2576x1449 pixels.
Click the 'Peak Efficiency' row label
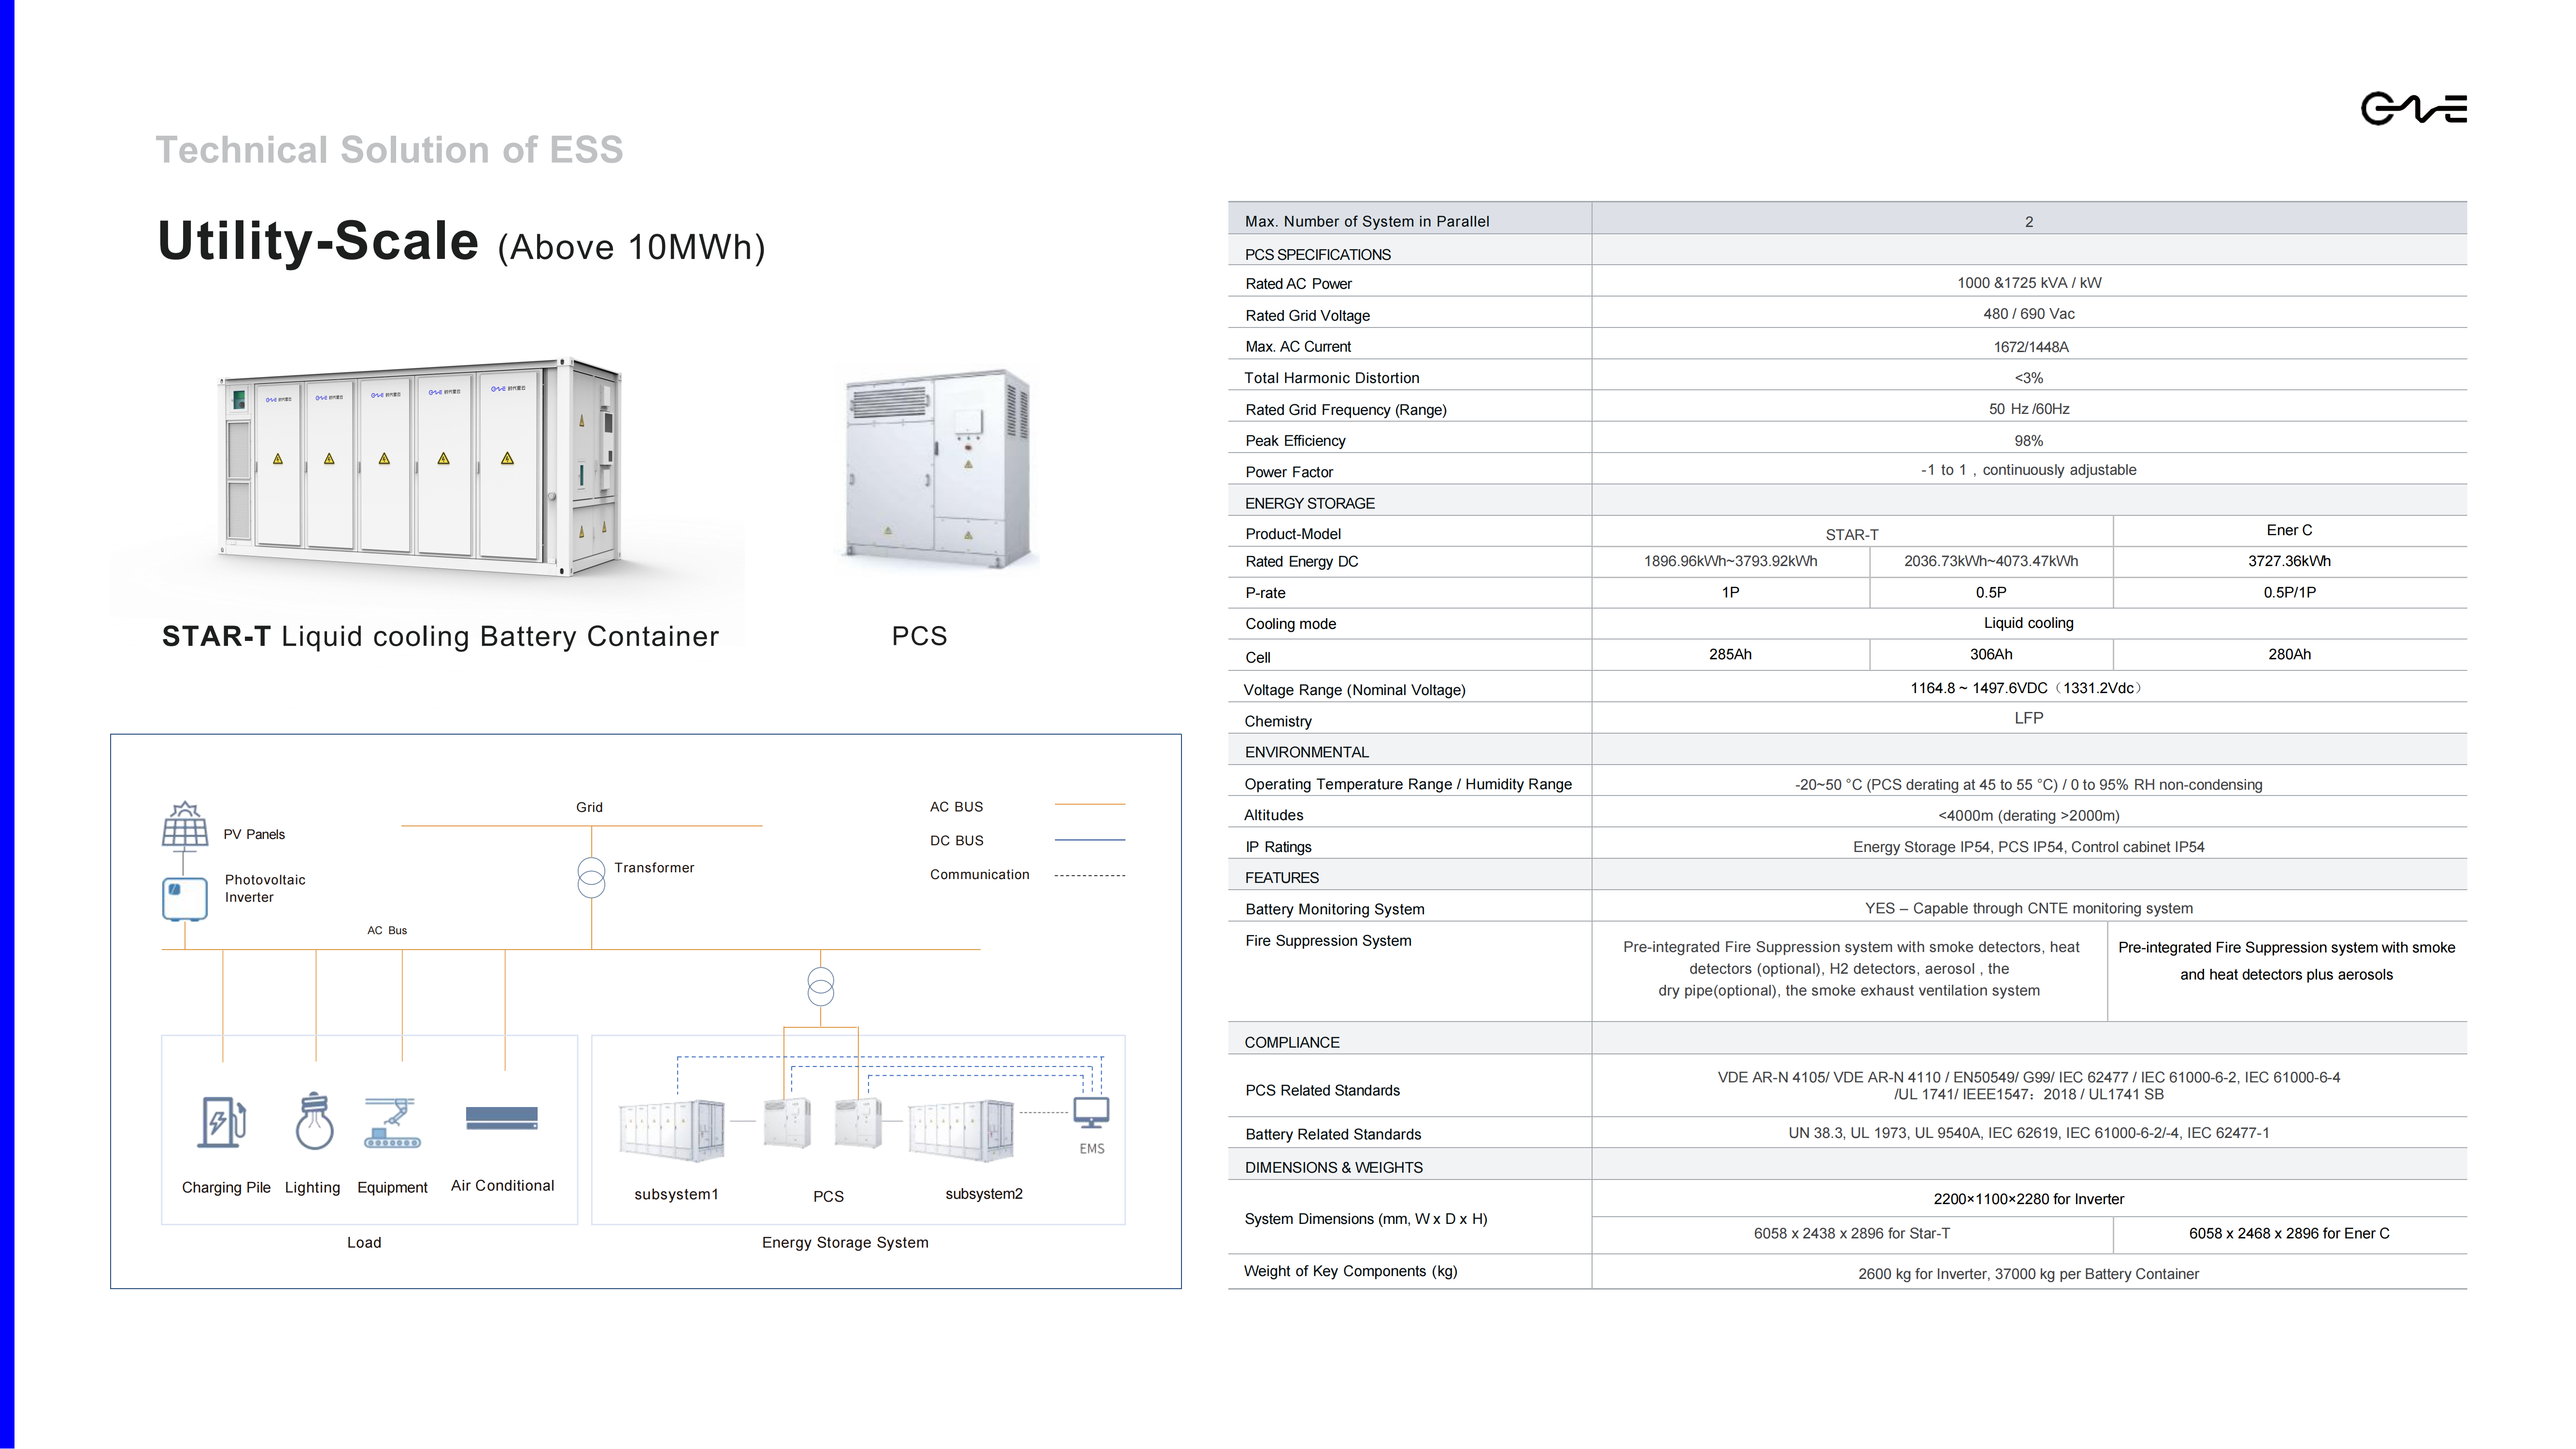coord(1295,441)
